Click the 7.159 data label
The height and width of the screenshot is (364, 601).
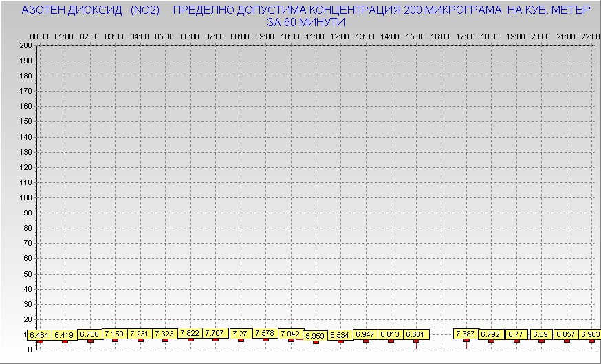click(114, 334)
